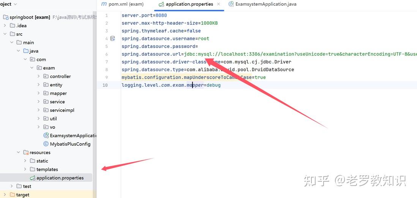The height and width of the screenshot is (198, 417).
Task: Expand the vo package arrow
Action: point(39,127)
